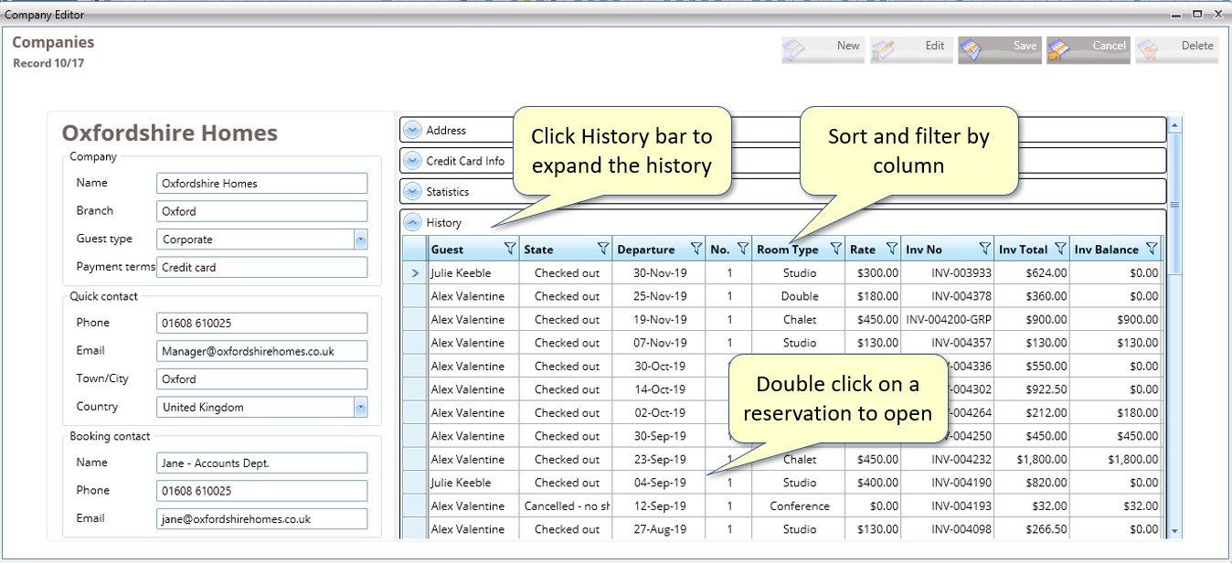
Task: Click the Quick contact Phone field
Action: (262, 323)
